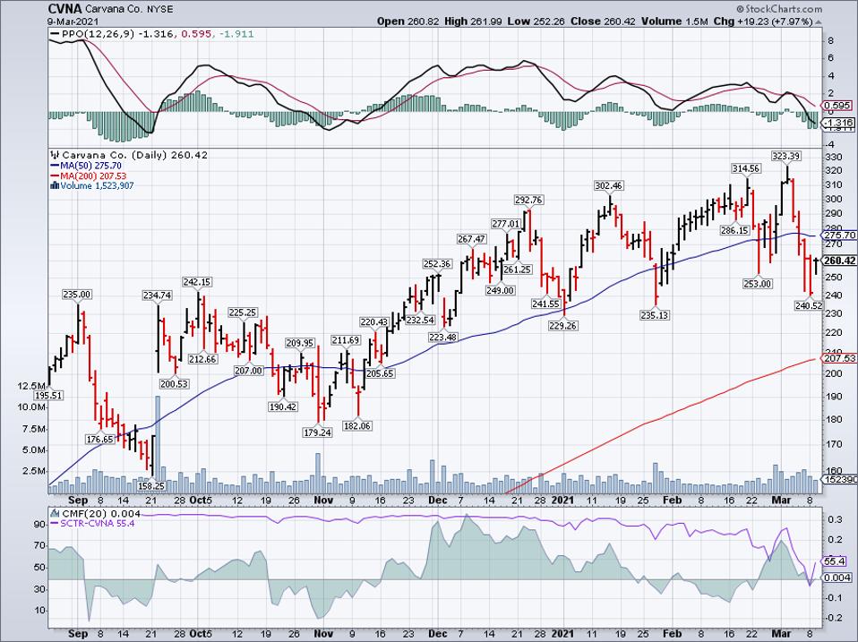
Task: Click the PPO(12,26,9) legend label
Action: tap(98, 34)
